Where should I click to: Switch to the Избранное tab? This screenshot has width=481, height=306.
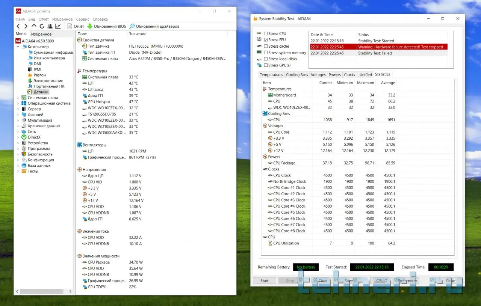point(41,34)
